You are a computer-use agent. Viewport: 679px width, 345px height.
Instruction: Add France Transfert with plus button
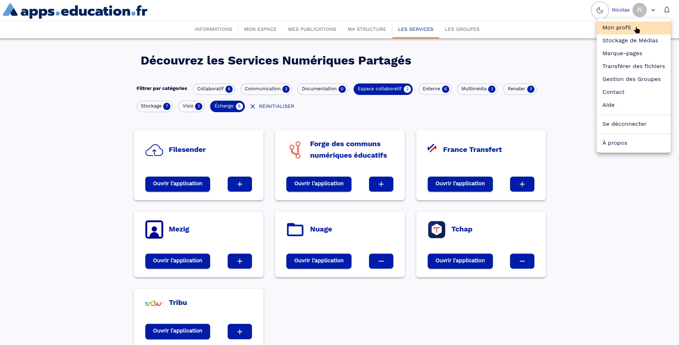click(x=522, y=184)
